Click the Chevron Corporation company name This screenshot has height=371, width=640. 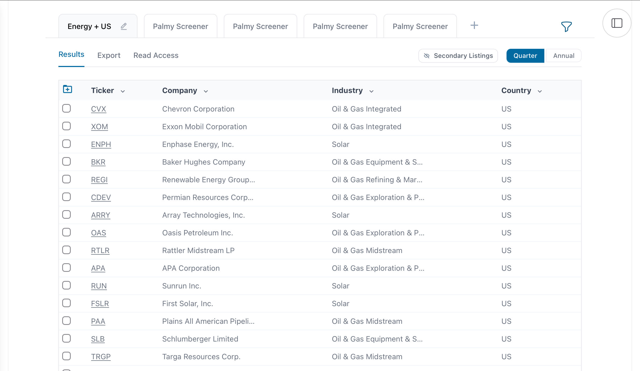tap(198, 109)
